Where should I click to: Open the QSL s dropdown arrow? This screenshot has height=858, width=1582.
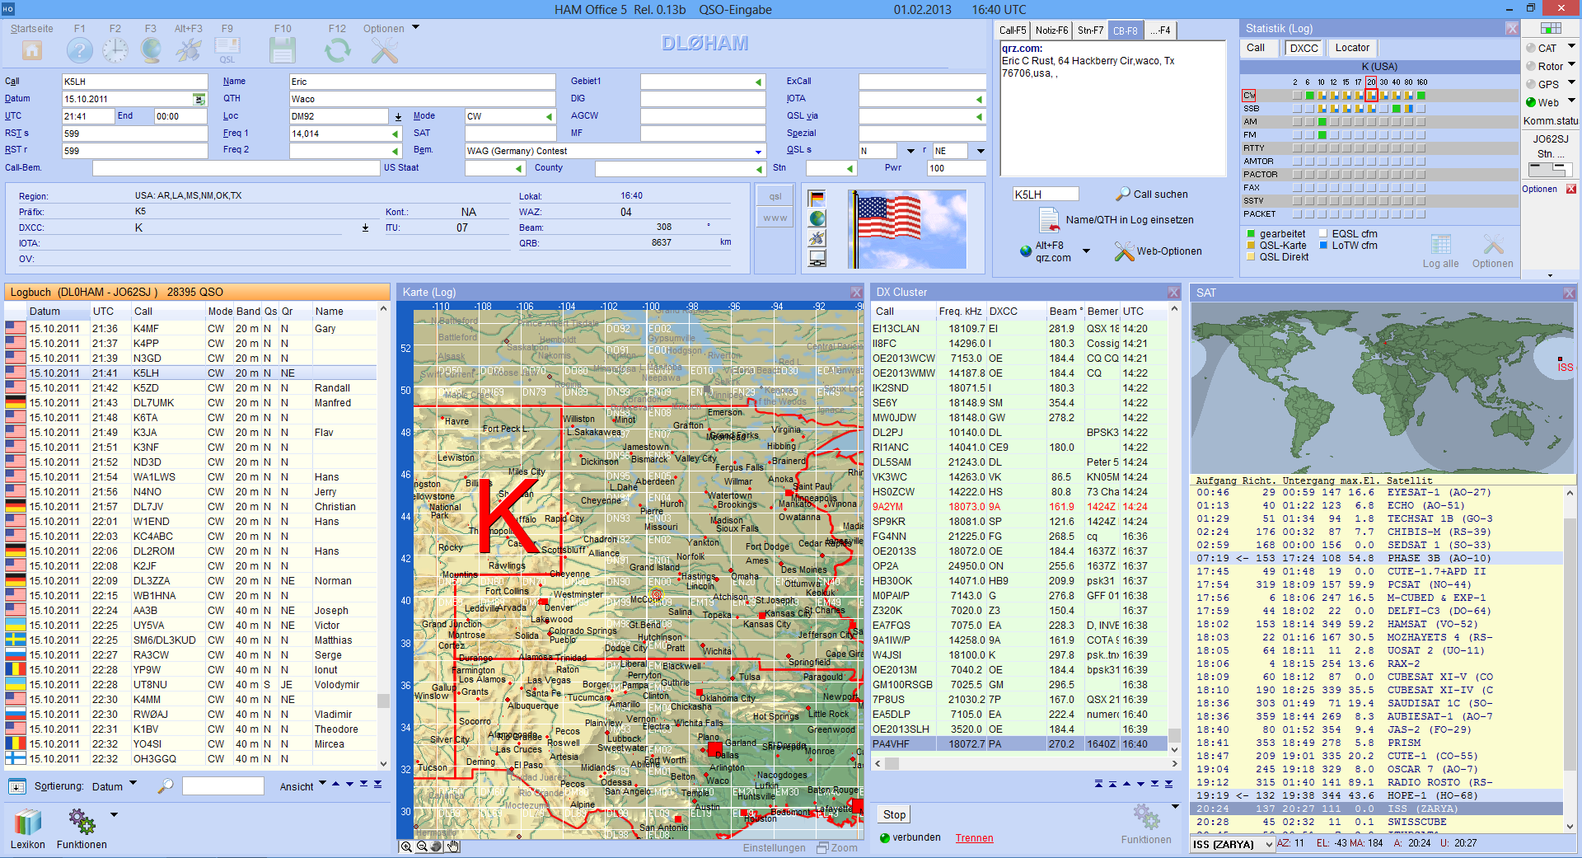click(910, 152)
